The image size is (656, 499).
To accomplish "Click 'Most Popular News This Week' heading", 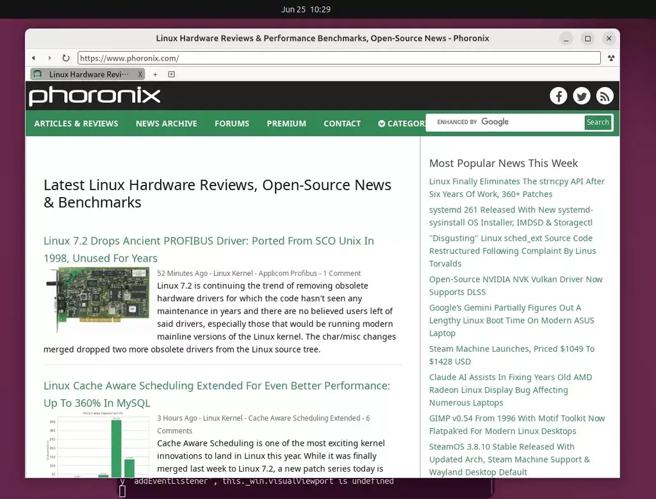I will (504, 163).
